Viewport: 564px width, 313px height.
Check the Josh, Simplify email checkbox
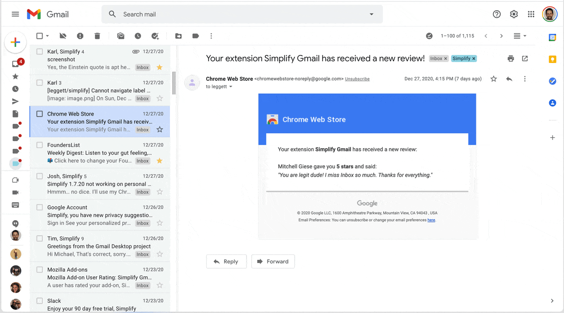pyautogui.click(x=39, y=176)
